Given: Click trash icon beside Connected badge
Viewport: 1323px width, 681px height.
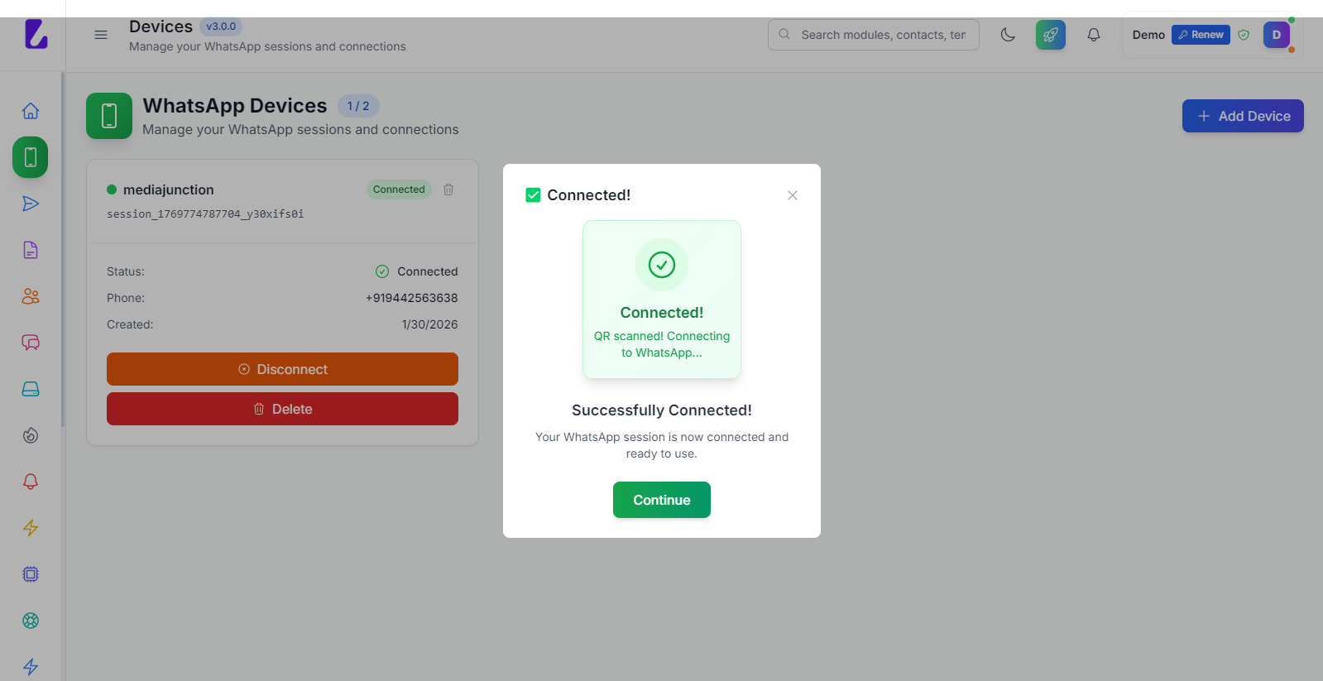Looking at the screenshot, I should pos(448,189).
